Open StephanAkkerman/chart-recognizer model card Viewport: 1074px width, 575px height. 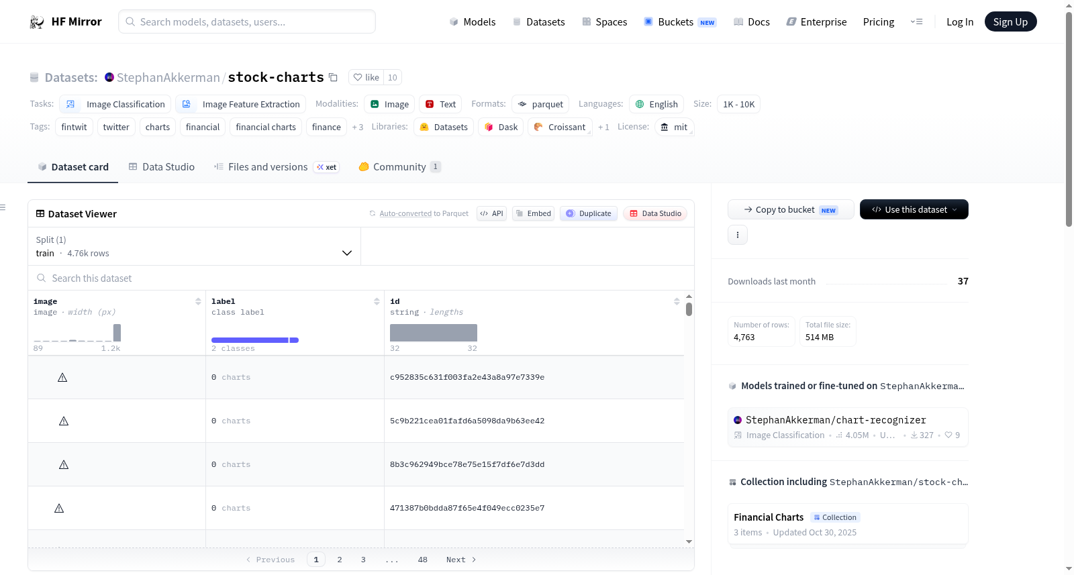[x=848, y=427]
